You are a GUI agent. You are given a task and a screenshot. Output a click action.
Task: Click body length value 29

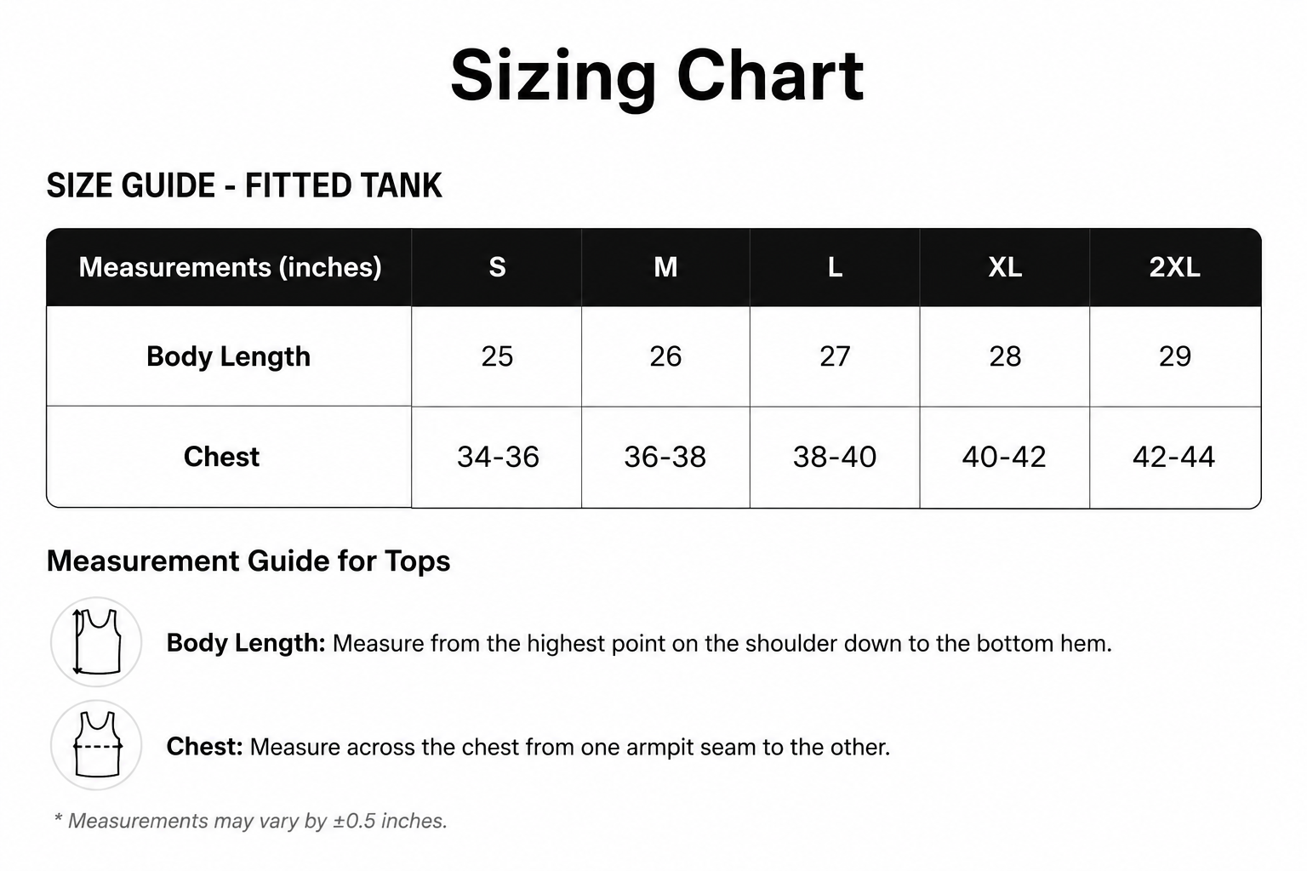click(x=1175, y=356)
